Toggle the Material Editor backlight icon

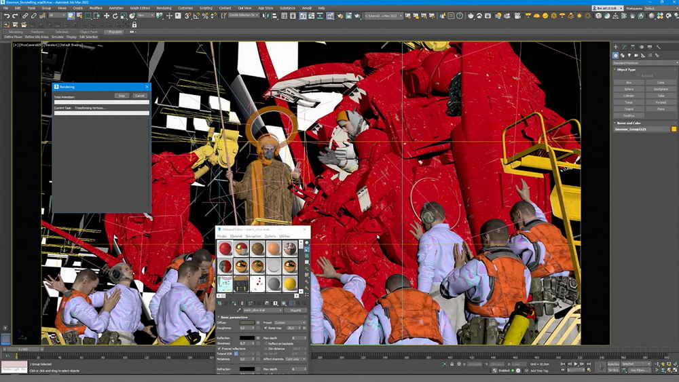click(307, 249)
